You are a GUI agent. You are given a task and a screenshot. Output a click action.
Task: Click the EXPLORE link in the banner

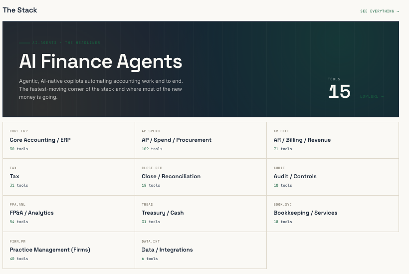click(x=372, y=96)
